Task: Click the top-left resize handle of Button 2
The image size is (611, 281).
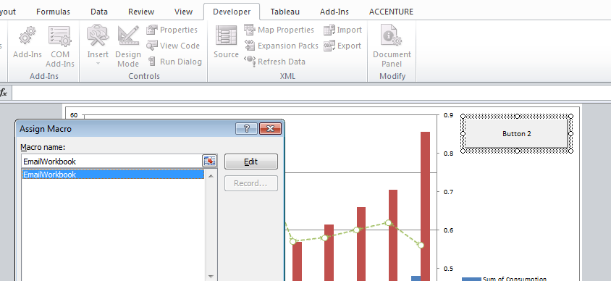Action: click(x=463, y=116)
